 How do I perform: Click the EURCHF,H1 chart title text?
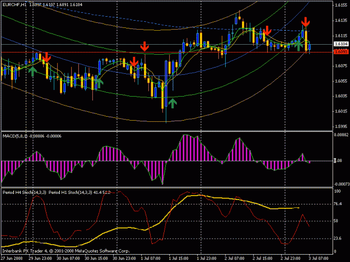pyautogui.click(x=15, y=4)
